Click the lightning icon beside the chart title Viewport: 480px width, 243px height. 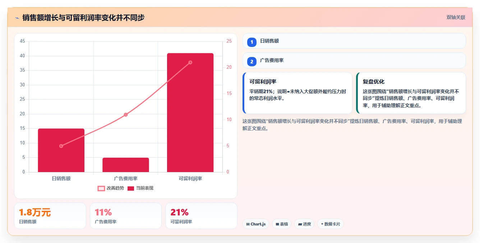click(x=17, y=18)
